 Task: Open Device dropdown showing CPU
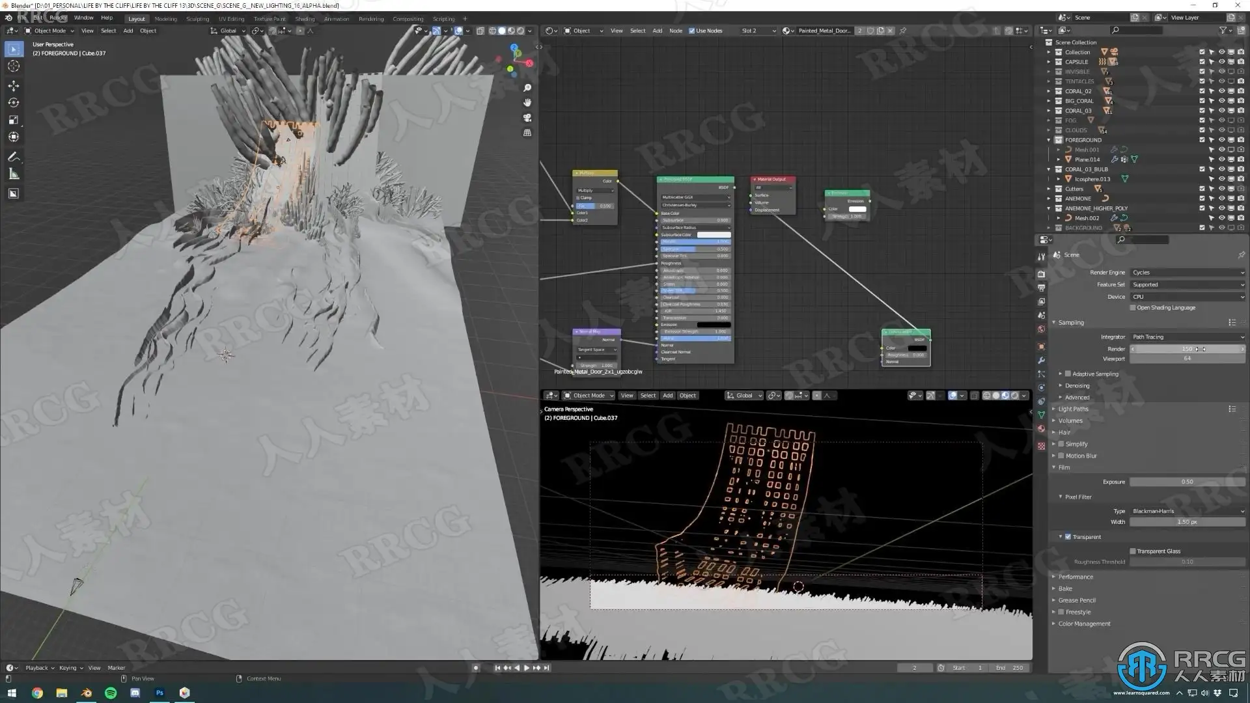pos(1187,297)
